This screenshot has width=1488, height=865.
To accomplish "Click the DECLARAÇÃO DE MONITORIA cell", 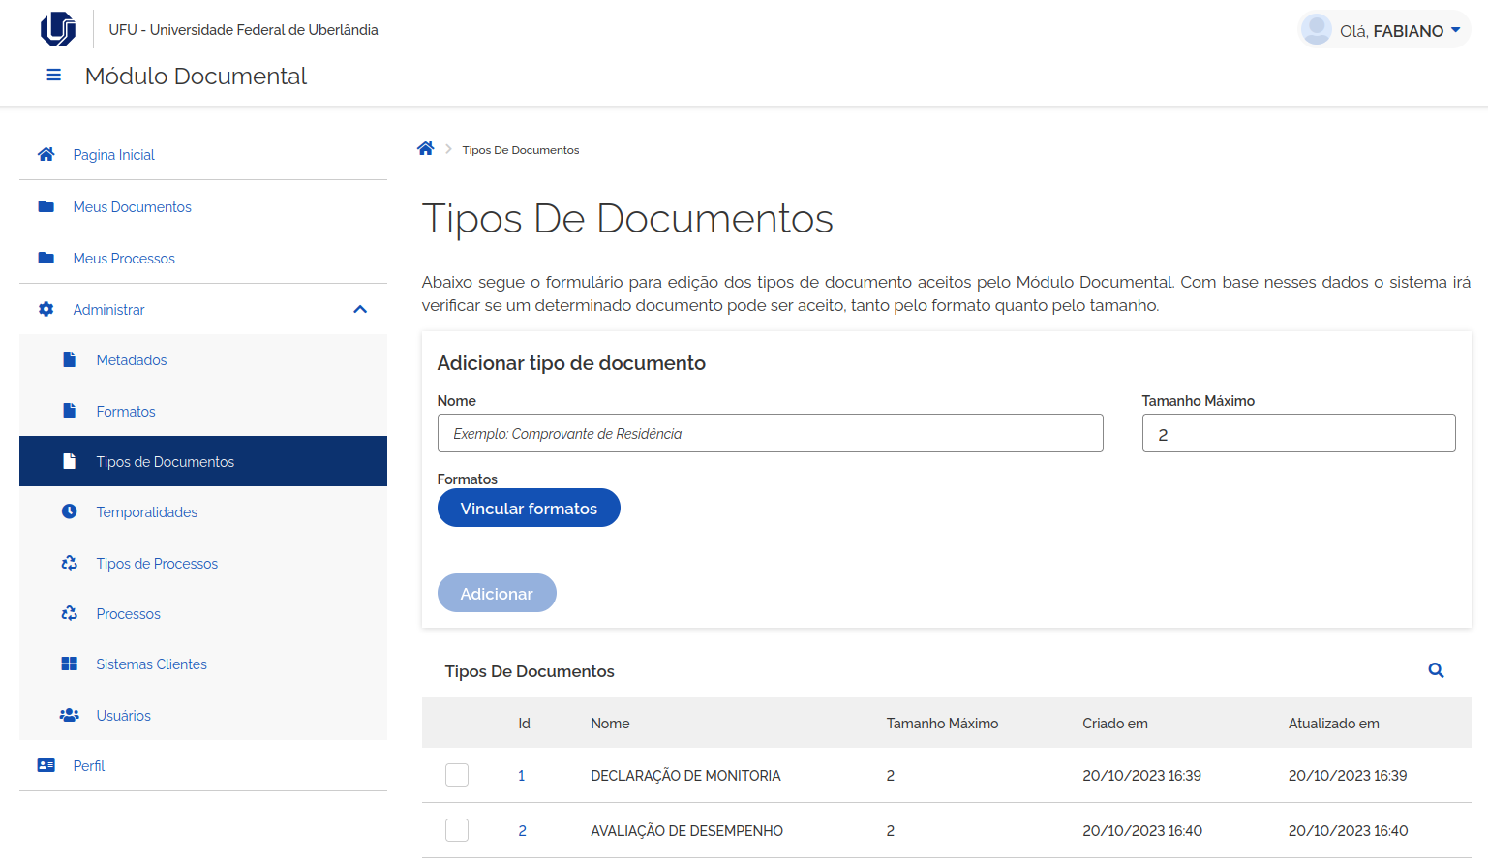I will 685,776.
